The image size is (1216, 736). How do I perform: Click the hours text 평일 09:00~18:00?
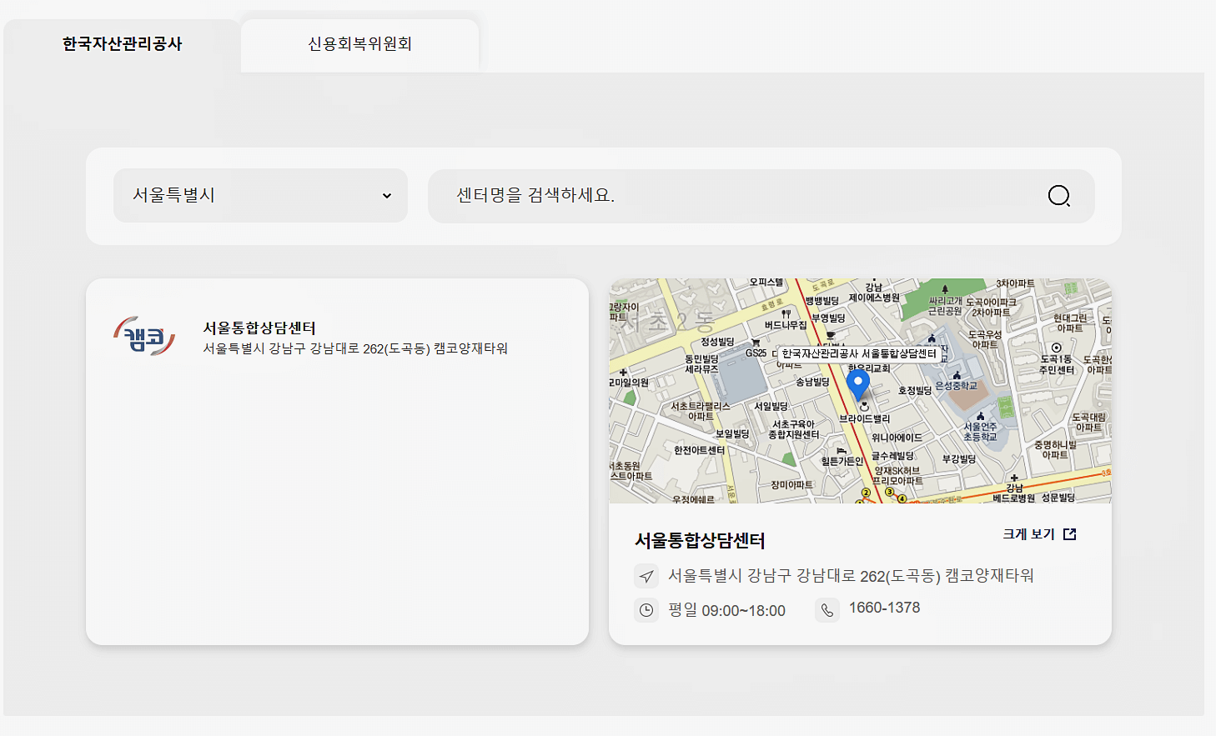[726, 610]
